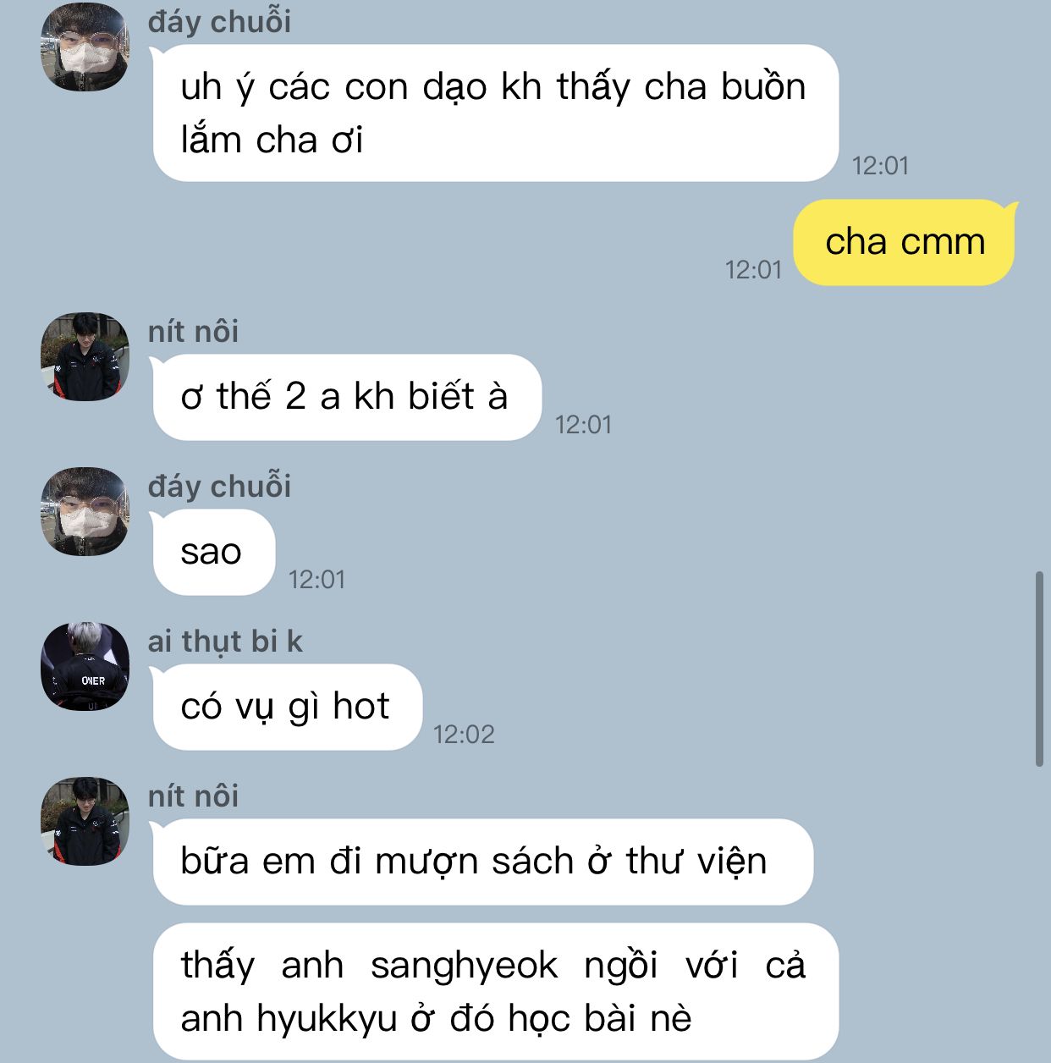Image resolution: width=1051 pixels, height=1063 pixels.
Task: Tap sender name 'đáy chuỗi' at top
Action: click(219, 22)
